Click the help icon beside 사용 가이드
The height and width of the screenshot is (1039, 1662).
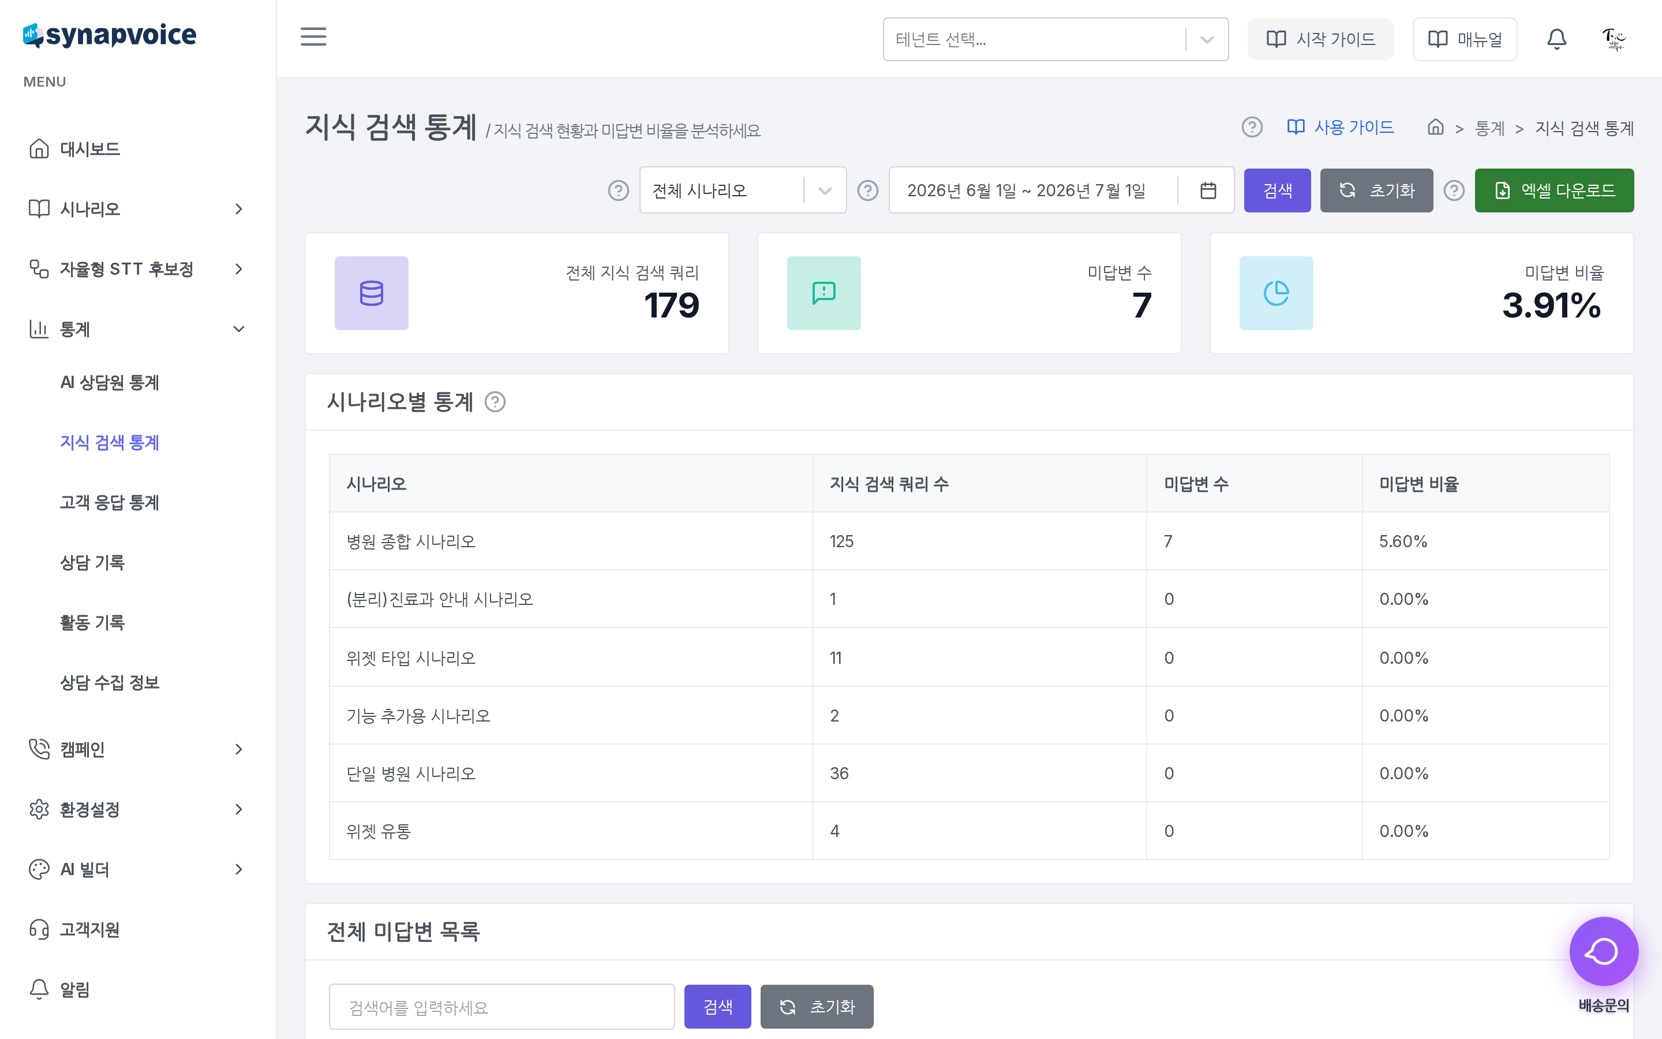(1251, 127)
